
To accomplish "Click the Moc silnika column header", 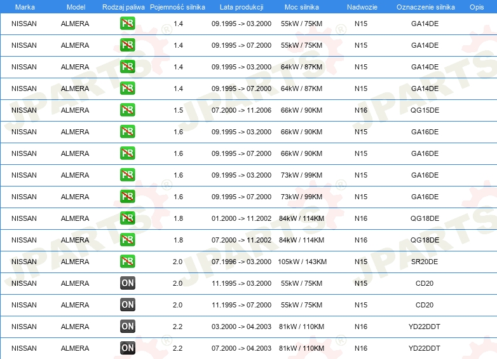I will click(302, 7).
